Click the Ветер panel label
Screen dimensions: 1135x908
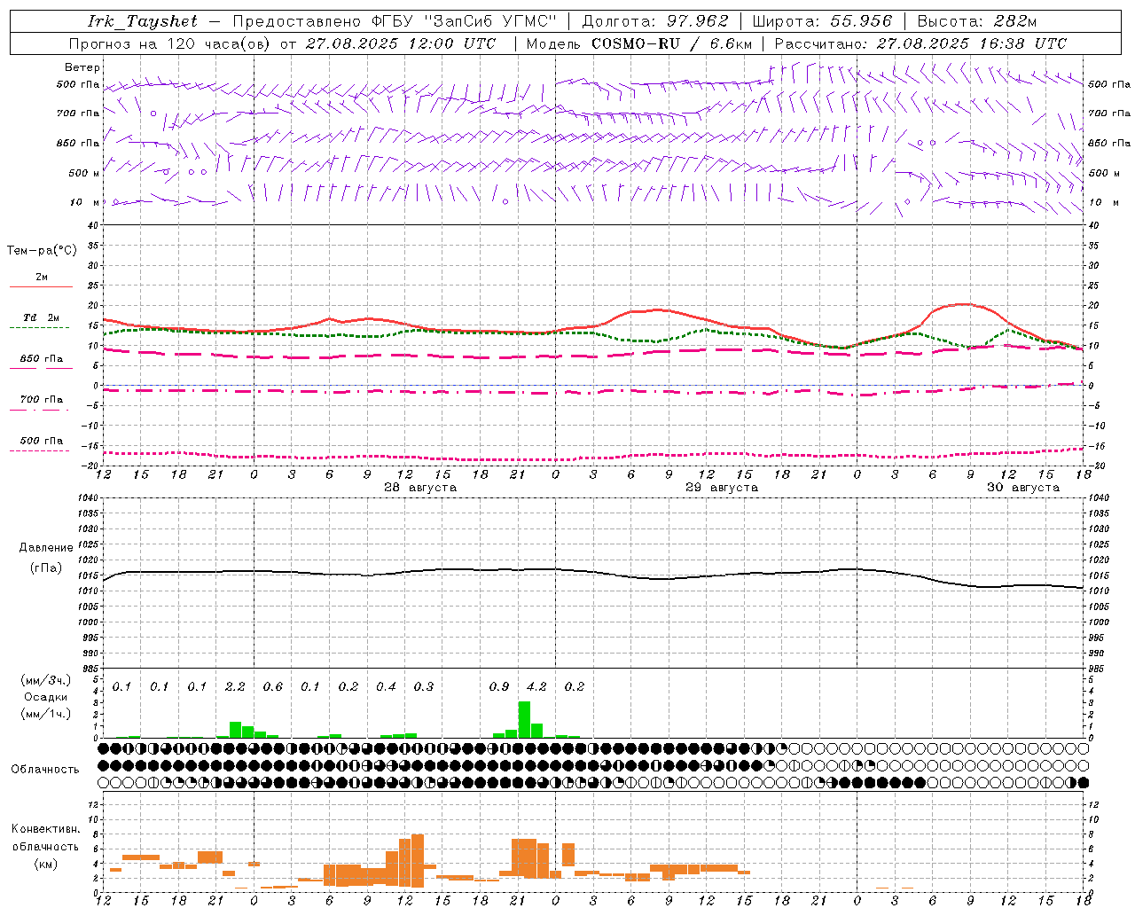pyautogui.click(x=82, y=67)
